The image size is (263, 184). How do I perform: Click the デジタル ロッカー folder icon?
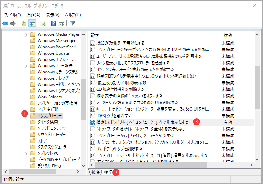pos(33,166)
